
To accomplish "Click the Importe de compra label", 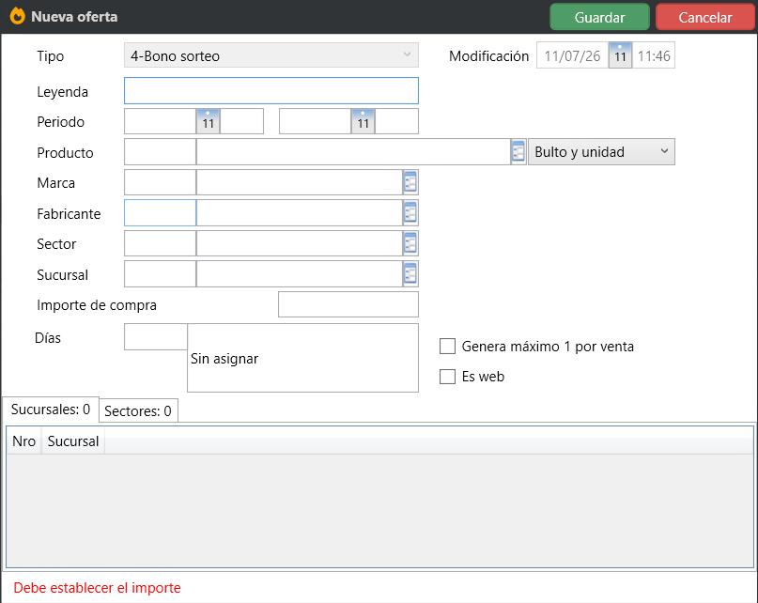I will pyautogui.click(x=97, y=305).
